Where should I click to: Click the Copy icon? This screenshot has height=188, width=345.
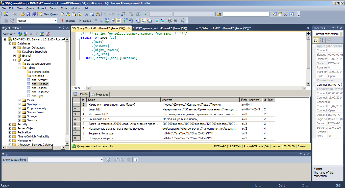92,14
